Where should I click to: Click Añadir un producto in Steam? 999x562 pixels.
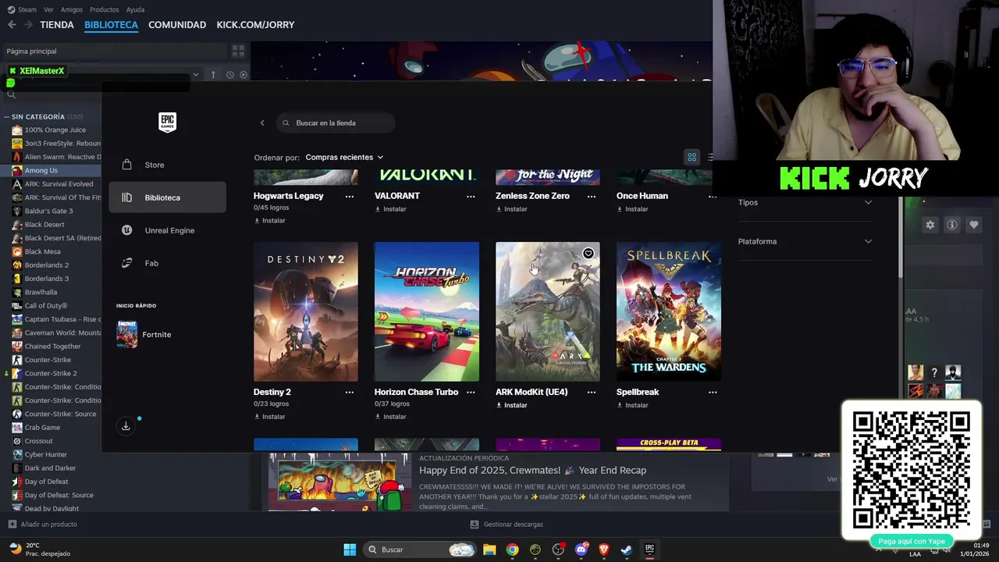tap(42, 525)
